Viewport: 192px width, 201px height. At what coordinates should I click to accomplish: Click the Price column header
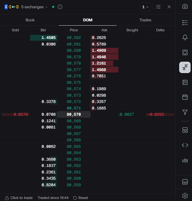click(x=74, y=30)
